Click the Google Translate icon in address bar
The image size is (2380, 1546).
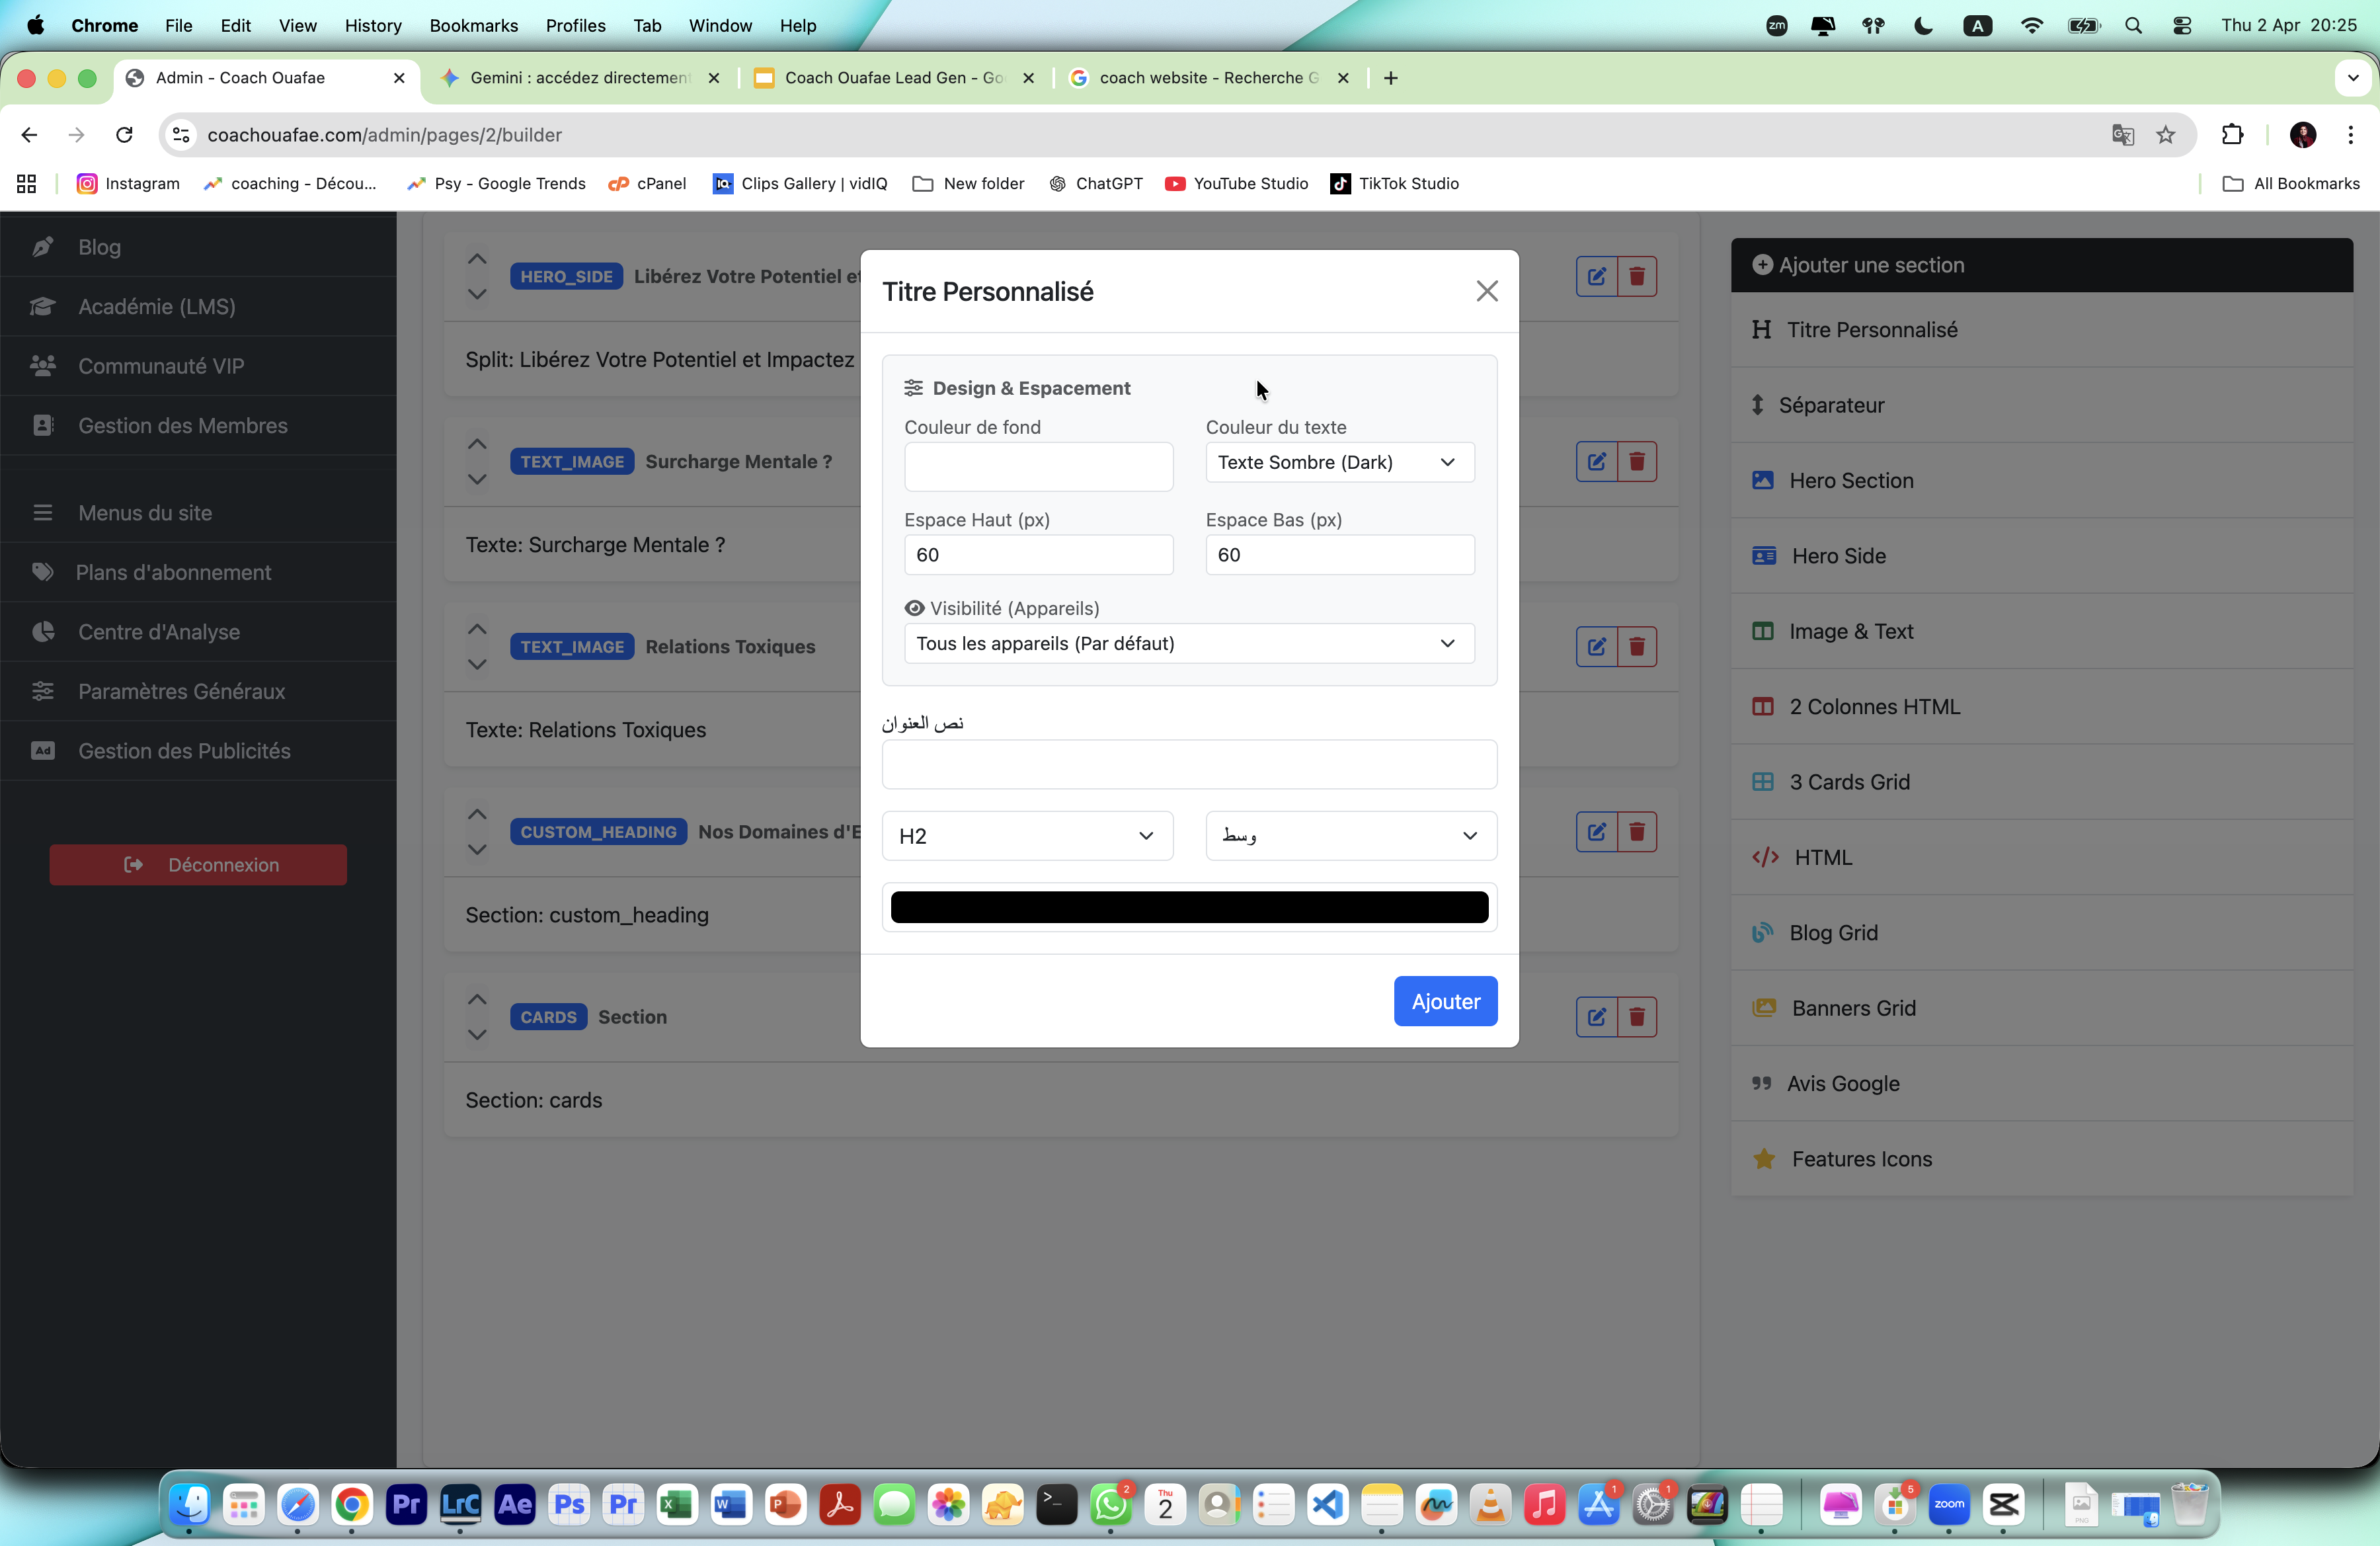pos(2122,135)
